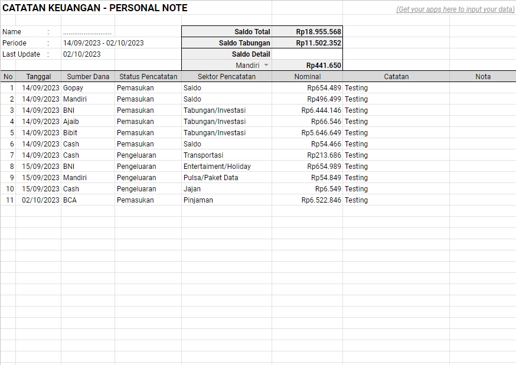The width and height of the screenshot is (516, 365).
Task: Click the dropdown arrow beside Mandiri
Action: (266, 65)
